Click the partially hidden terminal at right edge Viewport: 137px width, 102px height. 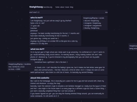coord(133,47)
